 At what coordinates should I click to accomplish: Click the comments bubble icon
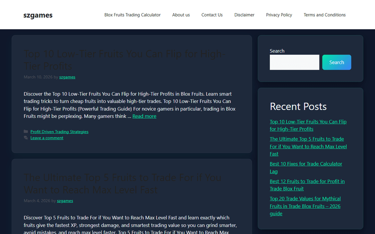pos(26,138)
